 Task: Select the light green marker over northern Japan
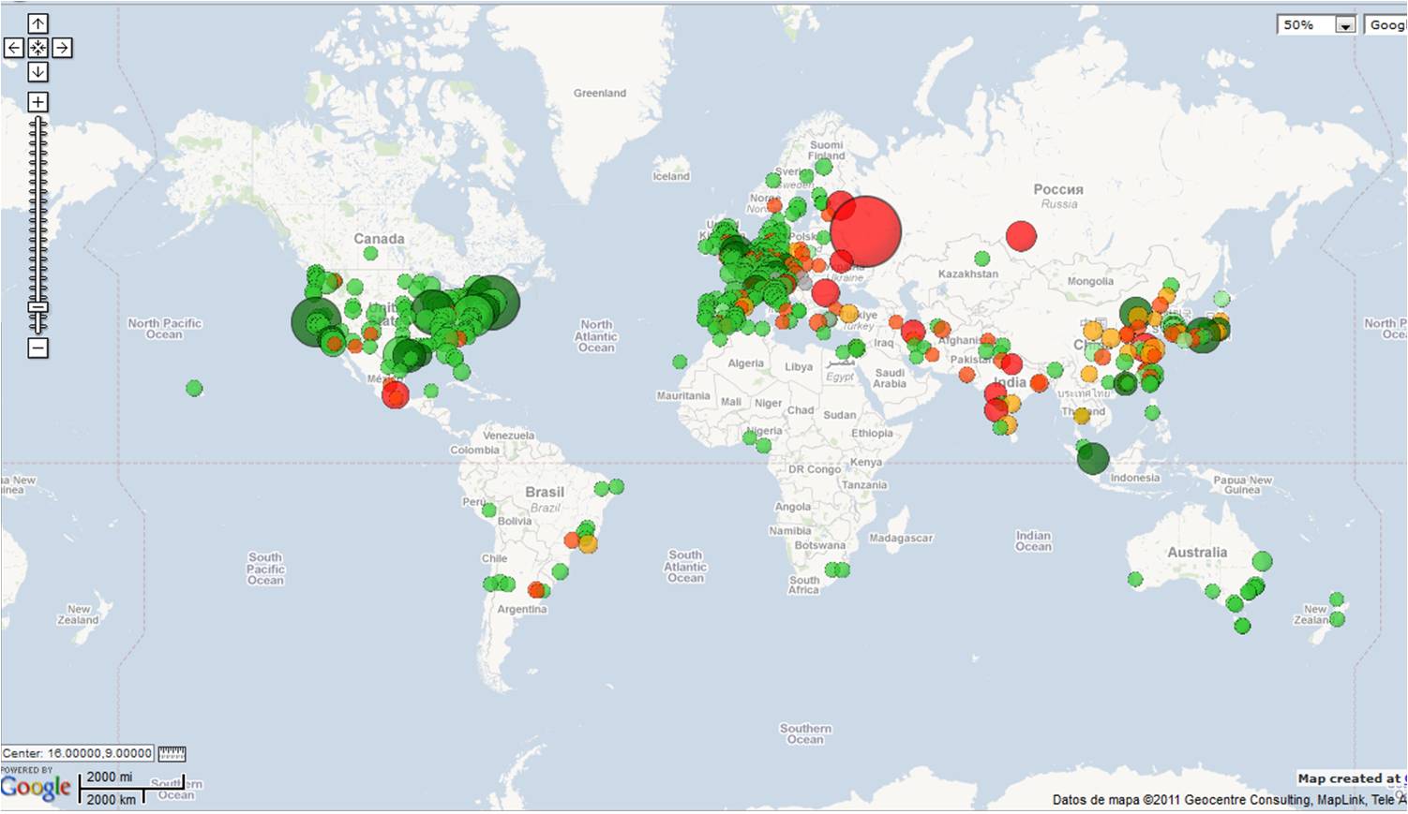pyautogui.click(x=1221, y=299)
